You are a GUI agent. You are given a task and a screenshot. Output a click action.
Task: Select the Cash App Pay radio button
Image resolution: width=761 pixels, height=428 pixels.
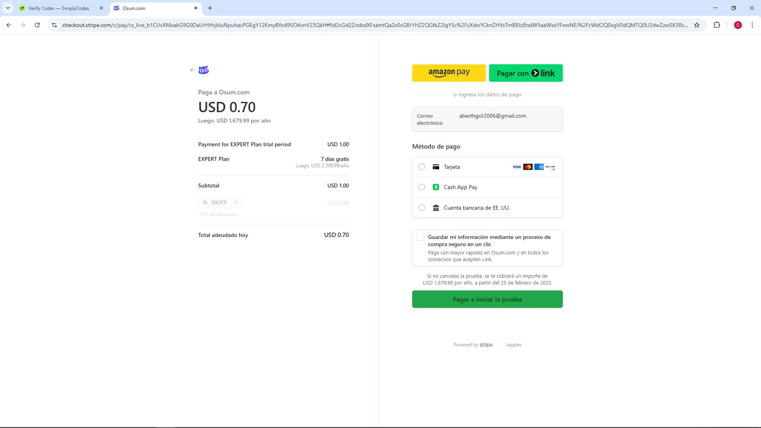pos(422,187)
